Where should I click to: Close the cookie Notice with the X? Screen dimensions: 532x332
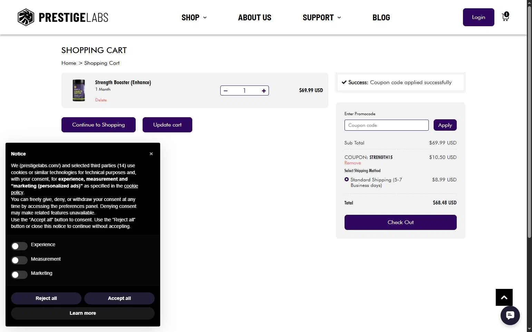tap(151, 154)
